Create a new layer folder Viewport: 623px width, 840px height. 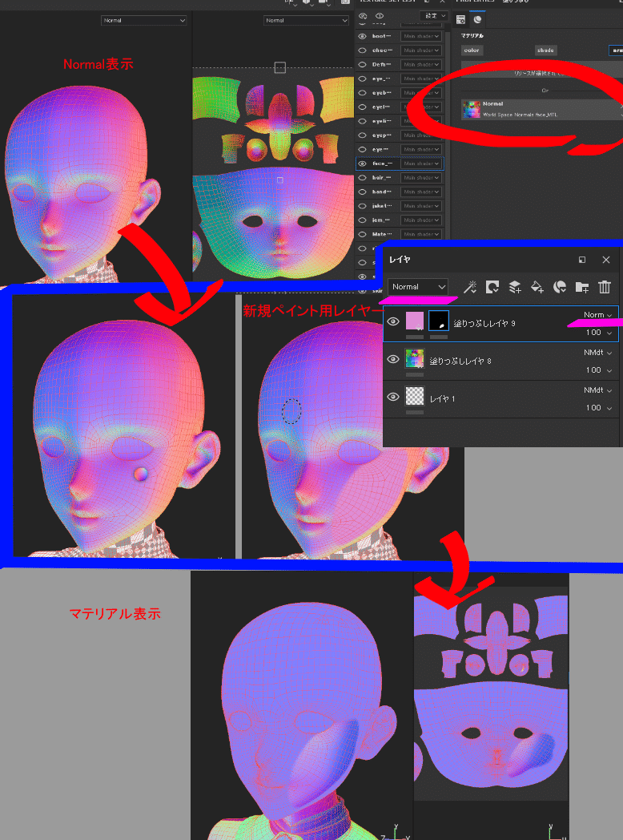582,287
